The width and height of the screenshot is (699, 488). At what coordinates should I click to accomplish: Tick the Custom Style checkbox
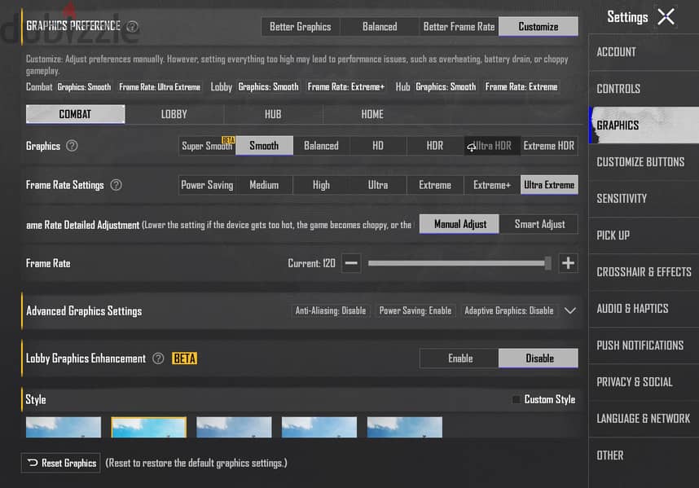[x=517, y=399]
